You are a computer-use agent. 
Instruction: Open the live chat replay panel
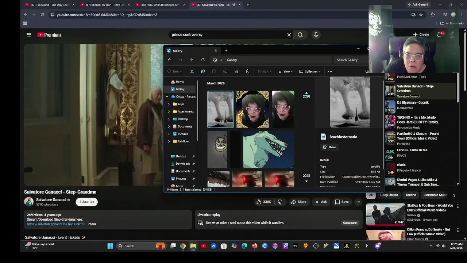[350, 223]
